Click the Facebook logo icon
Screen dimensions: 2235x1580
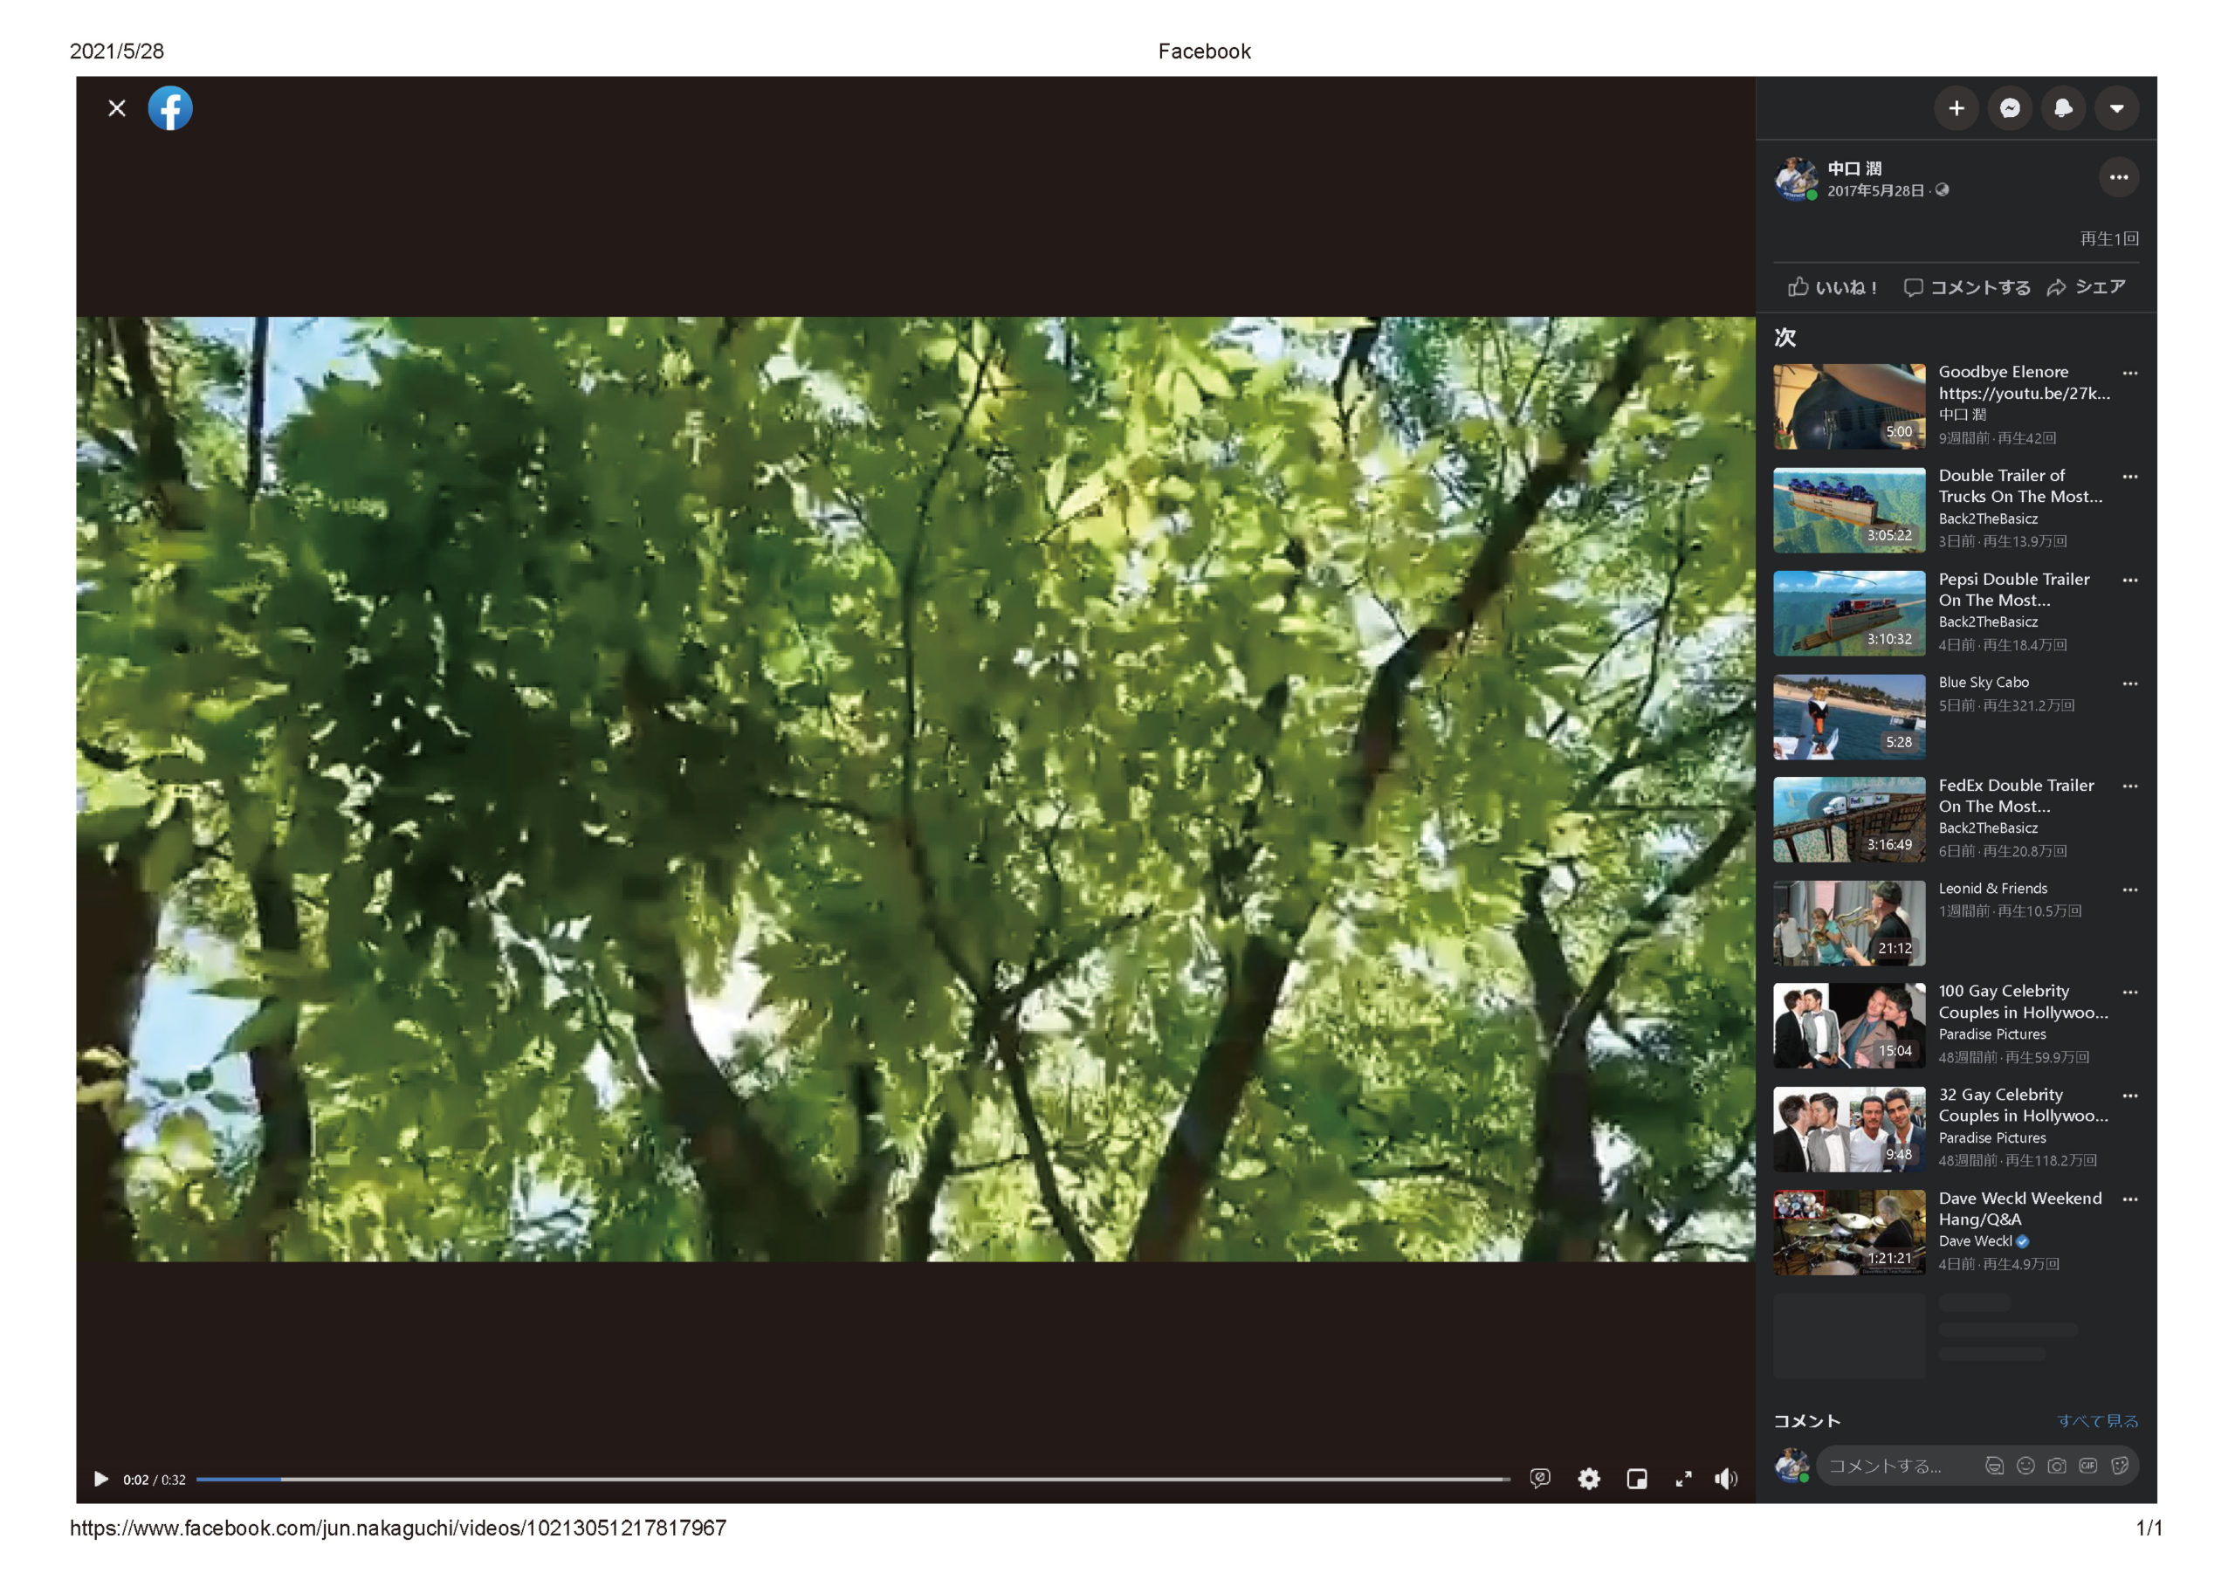pyautogui.click(x=170, y=108)
